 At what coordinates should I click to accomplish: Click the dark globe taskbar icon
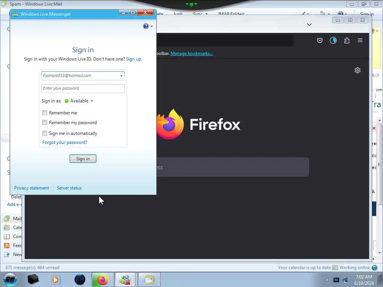[x=80, y=280]
